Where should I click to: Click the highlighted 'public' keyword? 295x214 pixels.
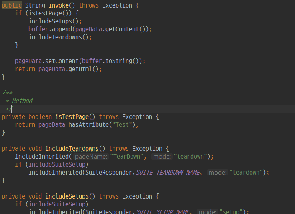click(12, 5)
